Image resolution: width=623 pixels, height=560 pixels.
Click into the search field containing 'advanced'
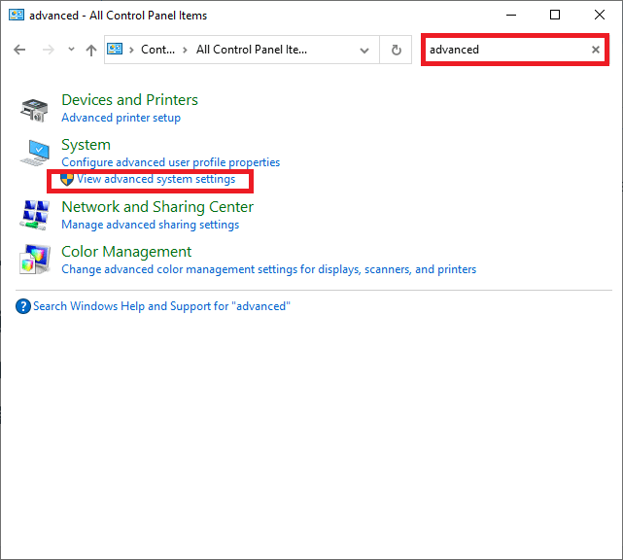[x=505, y=50]
